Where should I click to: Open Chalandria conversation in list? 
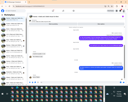tap(13, 73)
